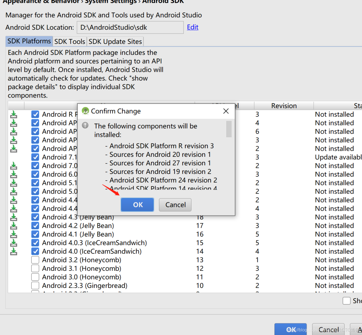Click the Revision column header
Viewport: 362px width, 335px height.
coord(284,106)
